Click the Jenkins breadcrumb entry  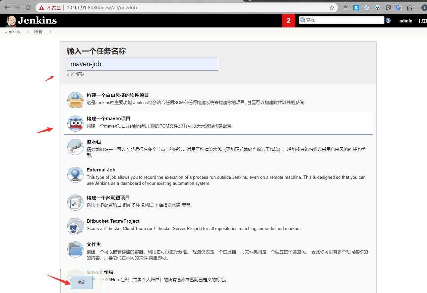point(12,31)
